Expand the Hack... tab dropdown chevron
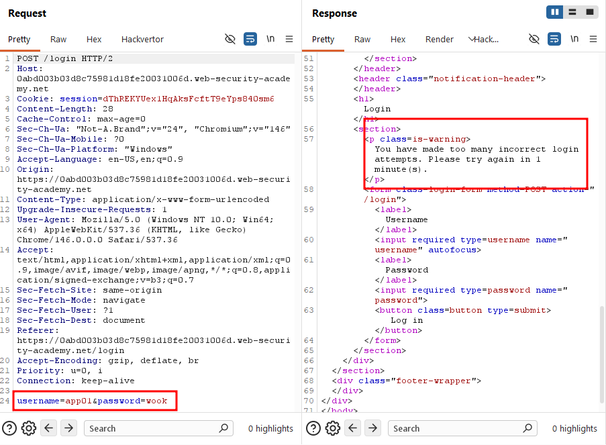The width and height of the screenshot is (606, 445). (x=470, y=39)
